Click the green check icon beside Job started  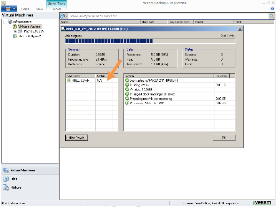click(x=127, y=80)
